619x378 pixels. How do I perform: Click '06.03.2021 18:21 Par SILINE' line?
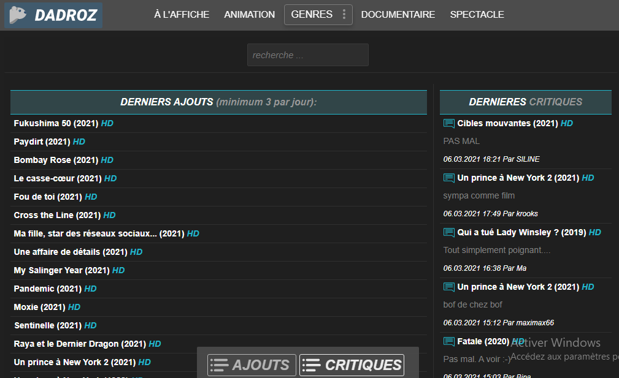491,159
